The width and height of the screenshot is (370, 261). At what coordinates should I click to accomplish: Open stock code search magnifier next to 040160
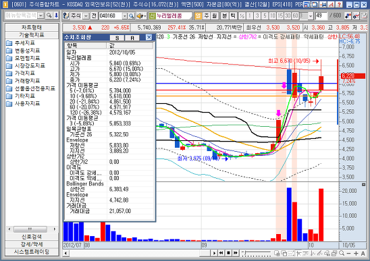tap(132, 16)
